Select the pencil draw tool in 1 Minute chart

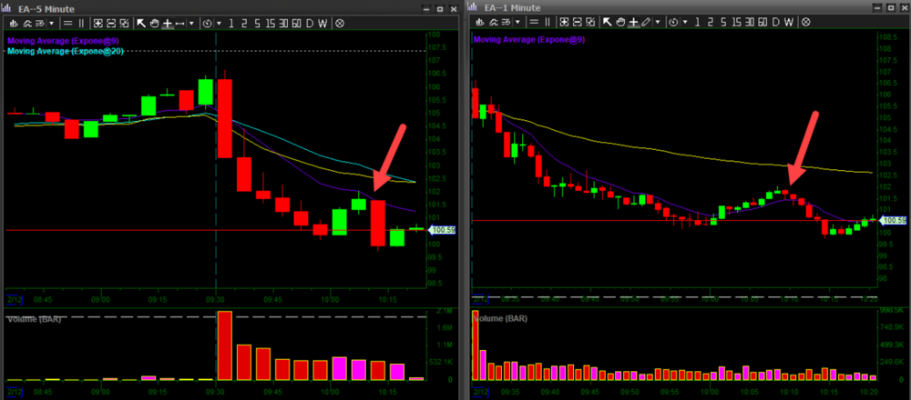pyautogui.click(x=646, y=23)
